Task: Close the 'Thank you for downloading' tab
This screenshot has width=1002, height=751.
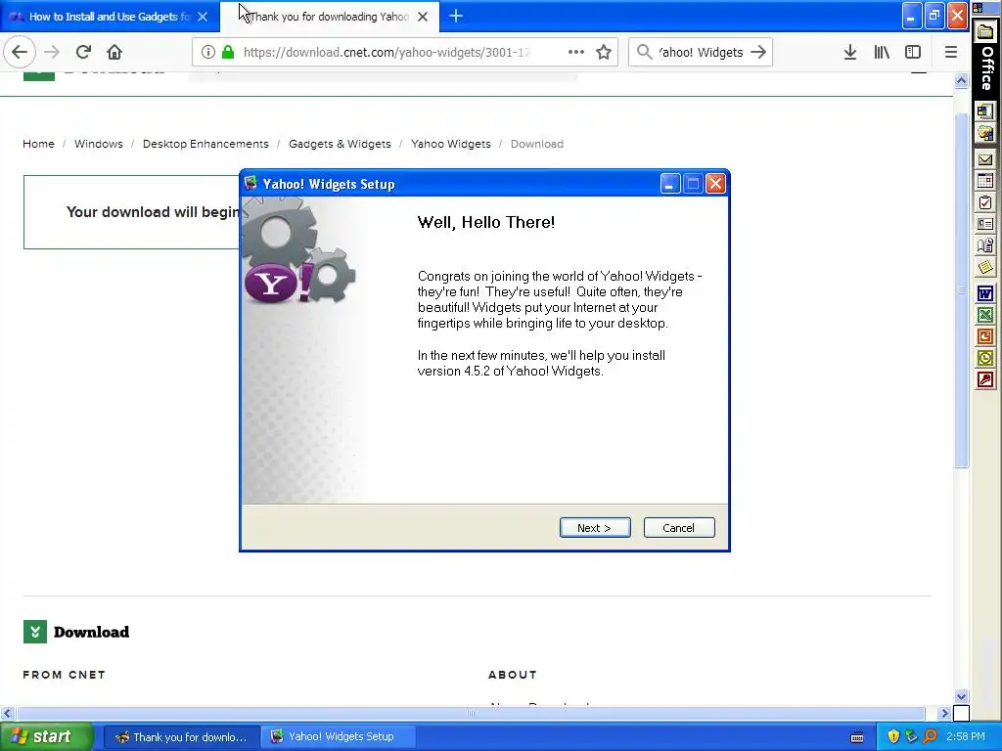Action: (x=423, y=17)
